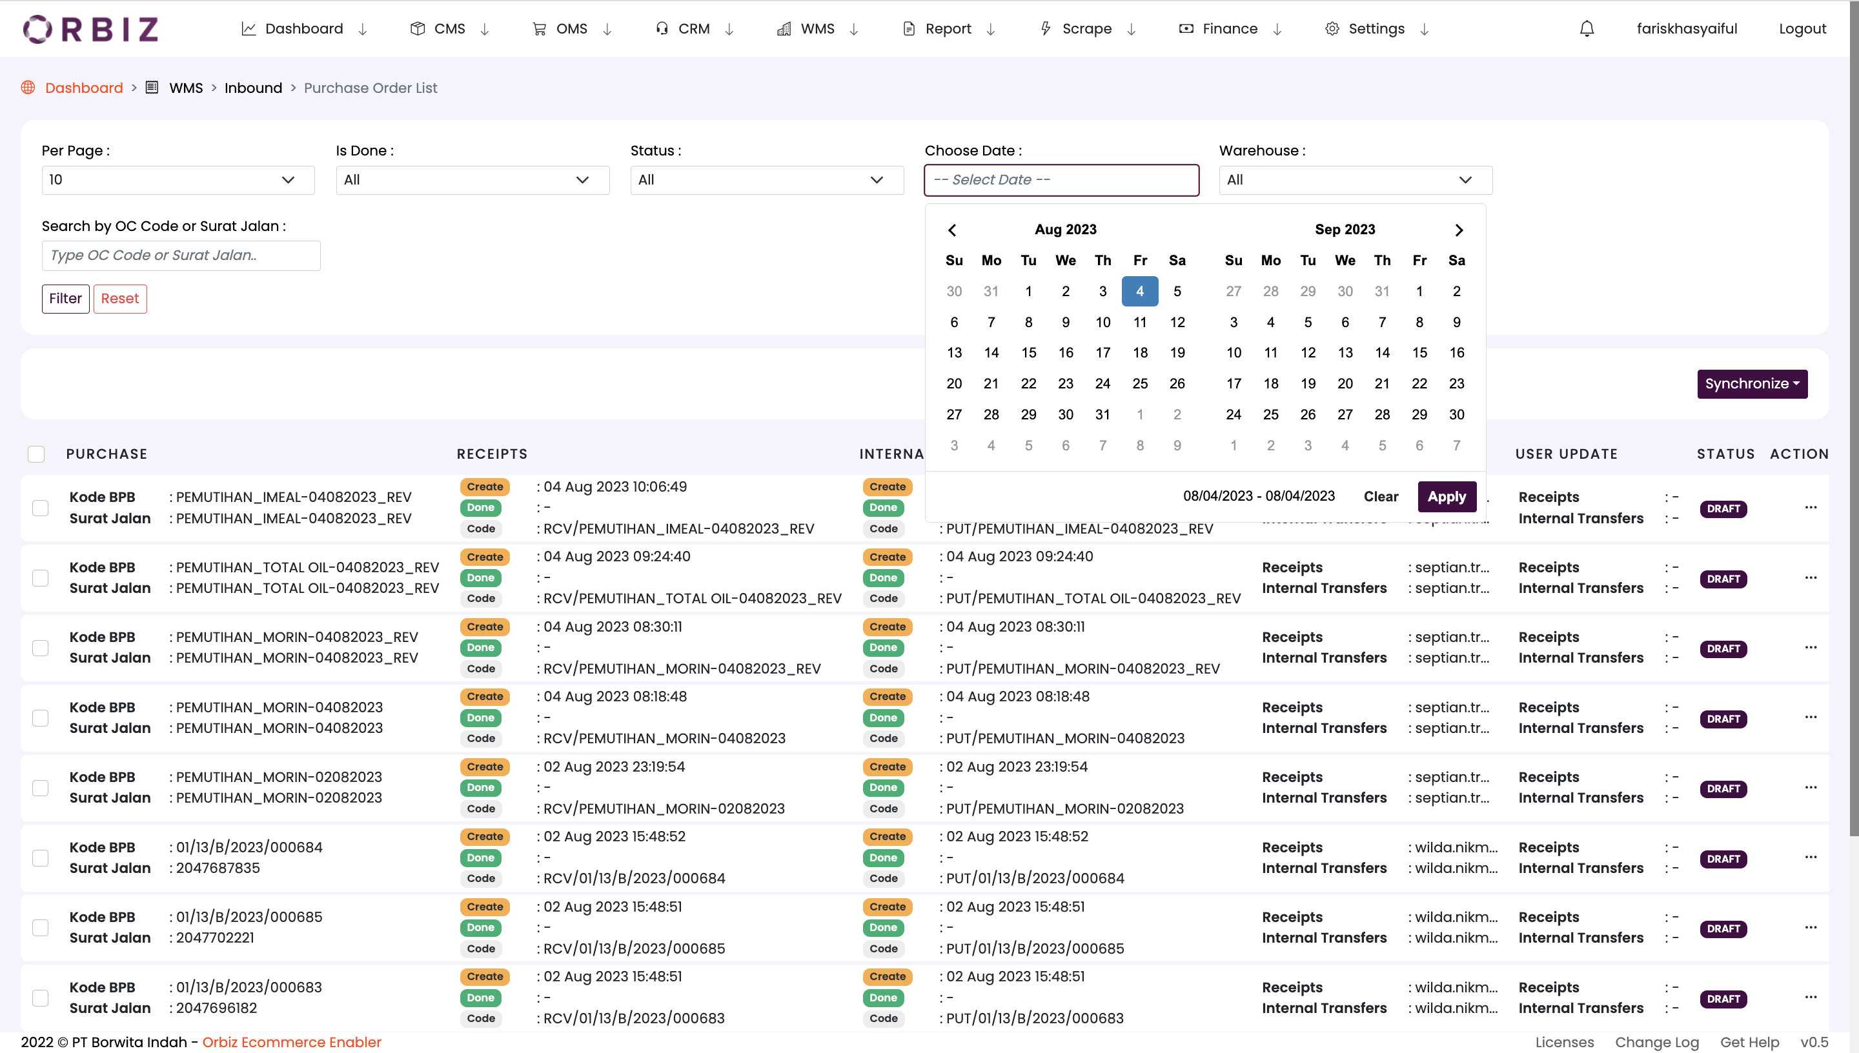Screen dimensions: 1859x1053
Task: Open action menu for PEMUTIHAN_MORIN-04082023_REV row
Action: point(1811,647)
